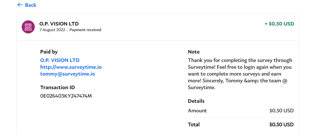Click the Total row label

tap(194, 125)
